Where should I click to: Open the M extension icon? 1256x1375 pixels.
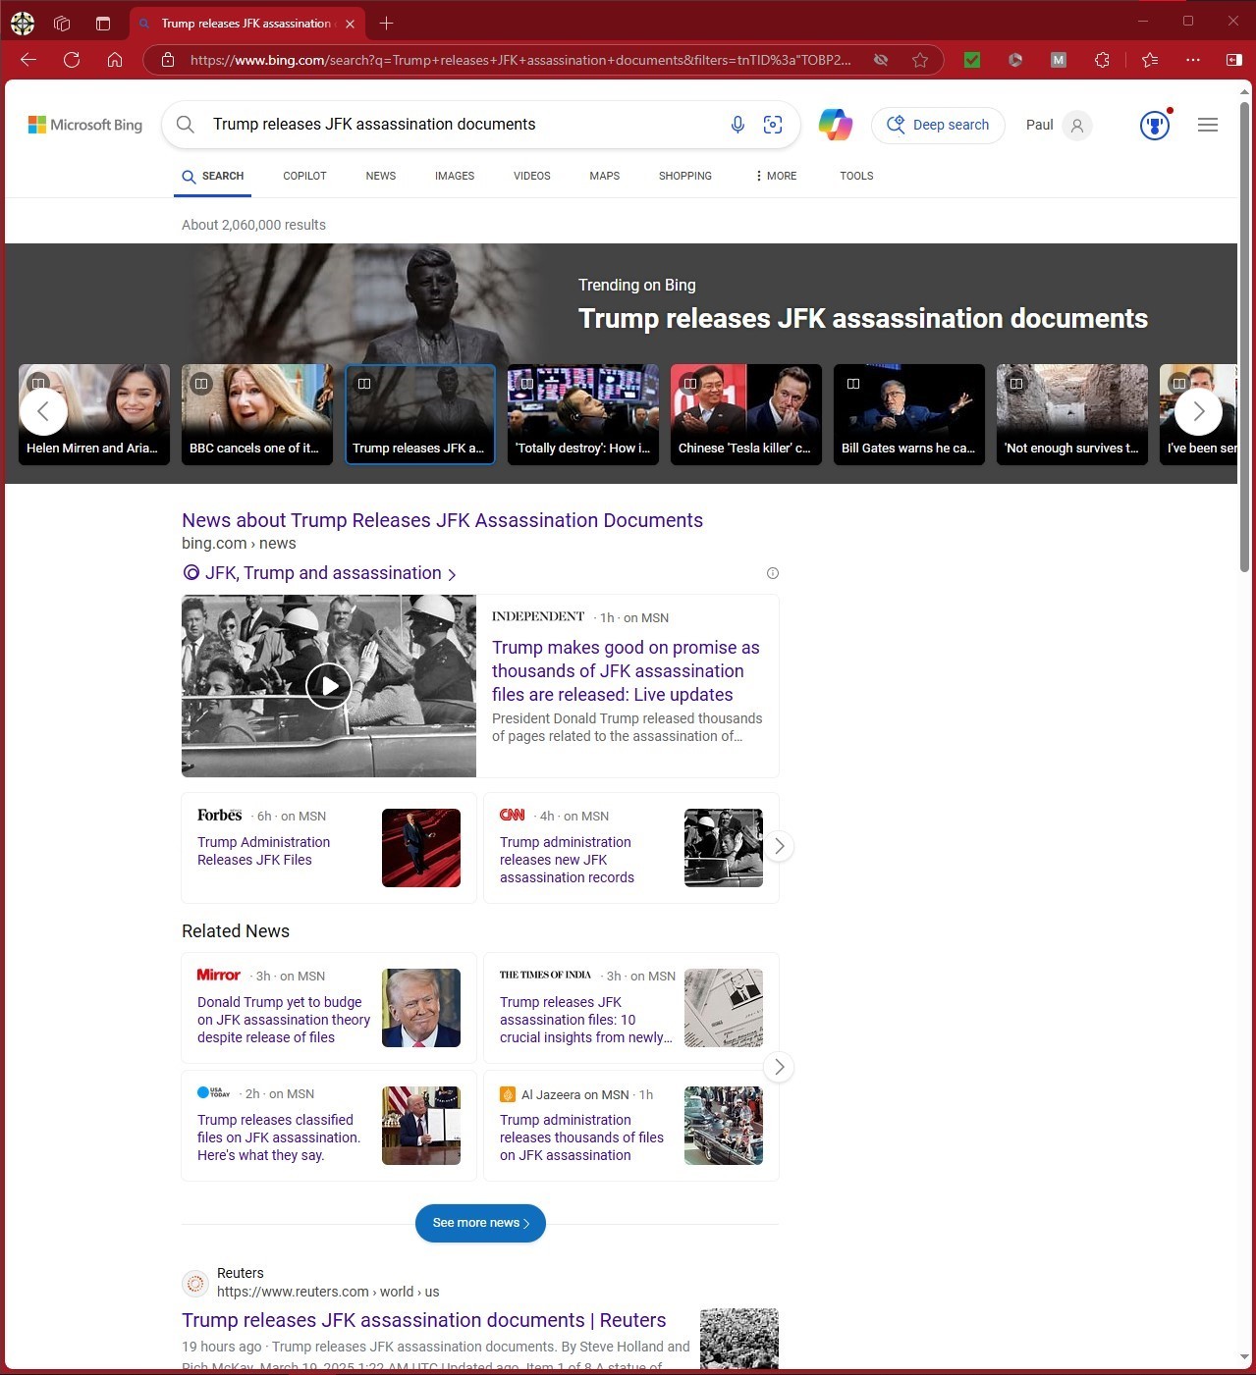(x=1059, y=60)
